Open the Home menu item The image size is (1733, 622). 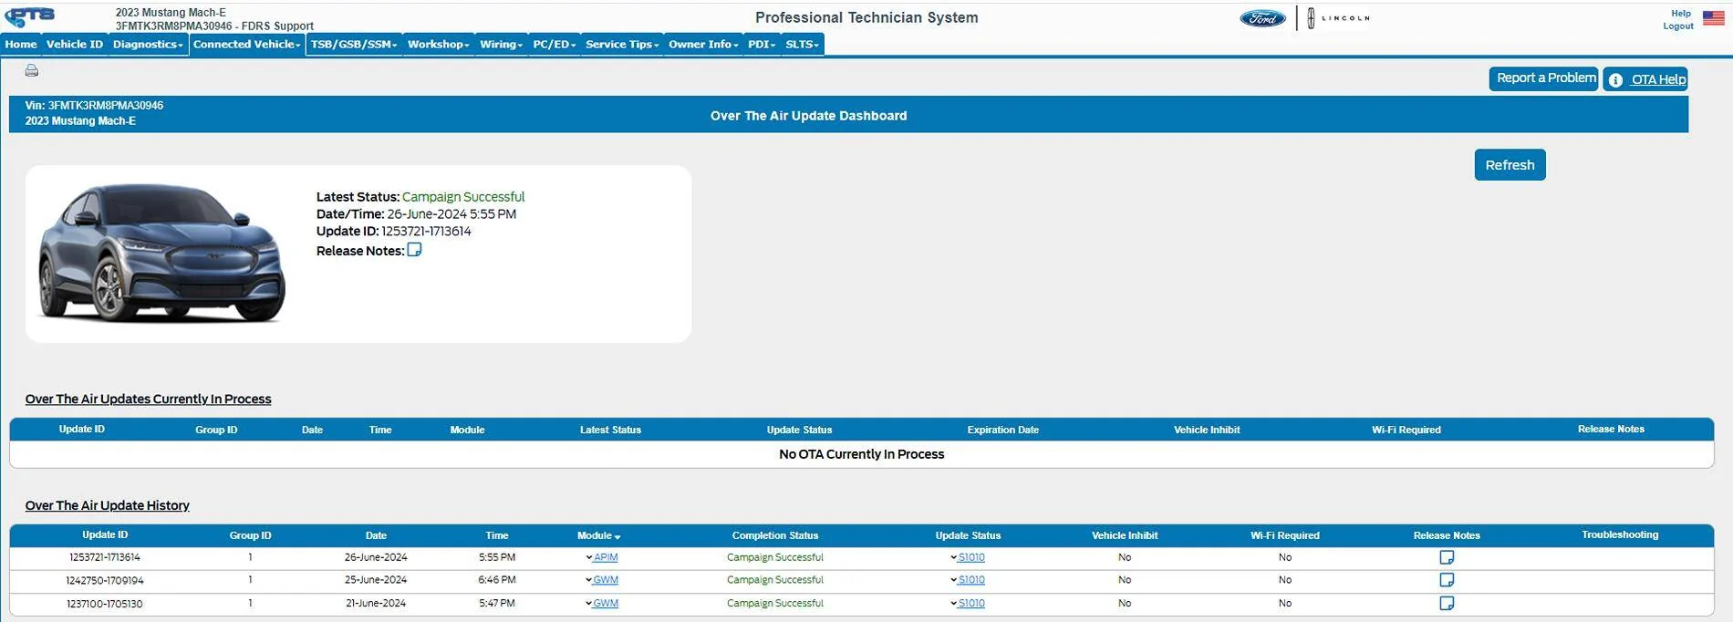click(21, 44)
